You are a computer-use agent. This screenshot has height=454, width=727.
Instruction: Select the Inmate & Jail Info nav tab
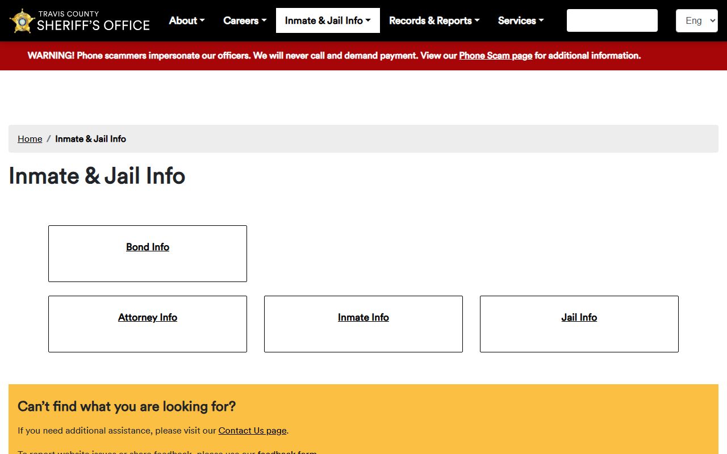click(328, 20)
